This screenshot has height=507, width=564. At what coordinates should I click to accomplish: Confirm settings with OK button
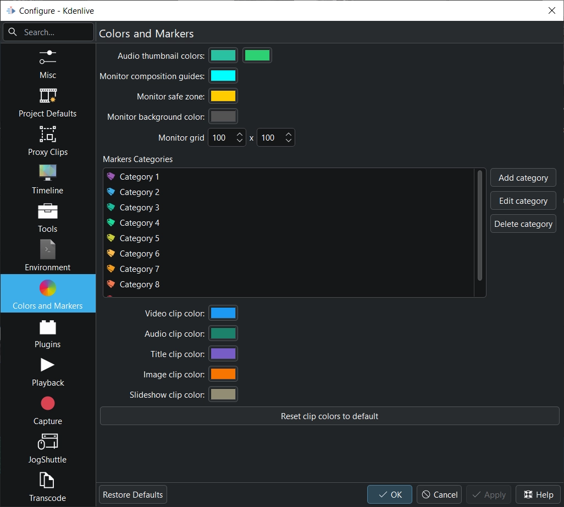[390, 494]
